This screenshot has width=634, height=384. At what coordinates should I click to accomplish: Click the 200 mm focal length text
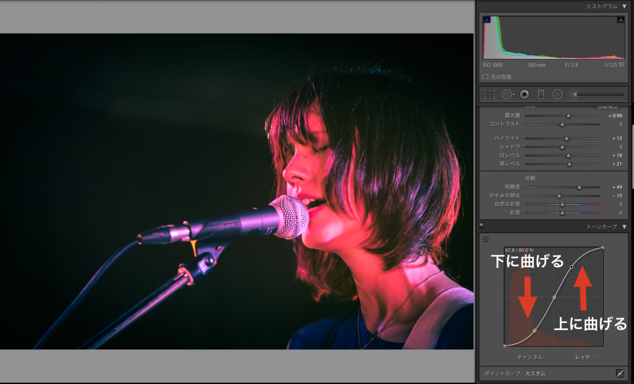[536, 65]
